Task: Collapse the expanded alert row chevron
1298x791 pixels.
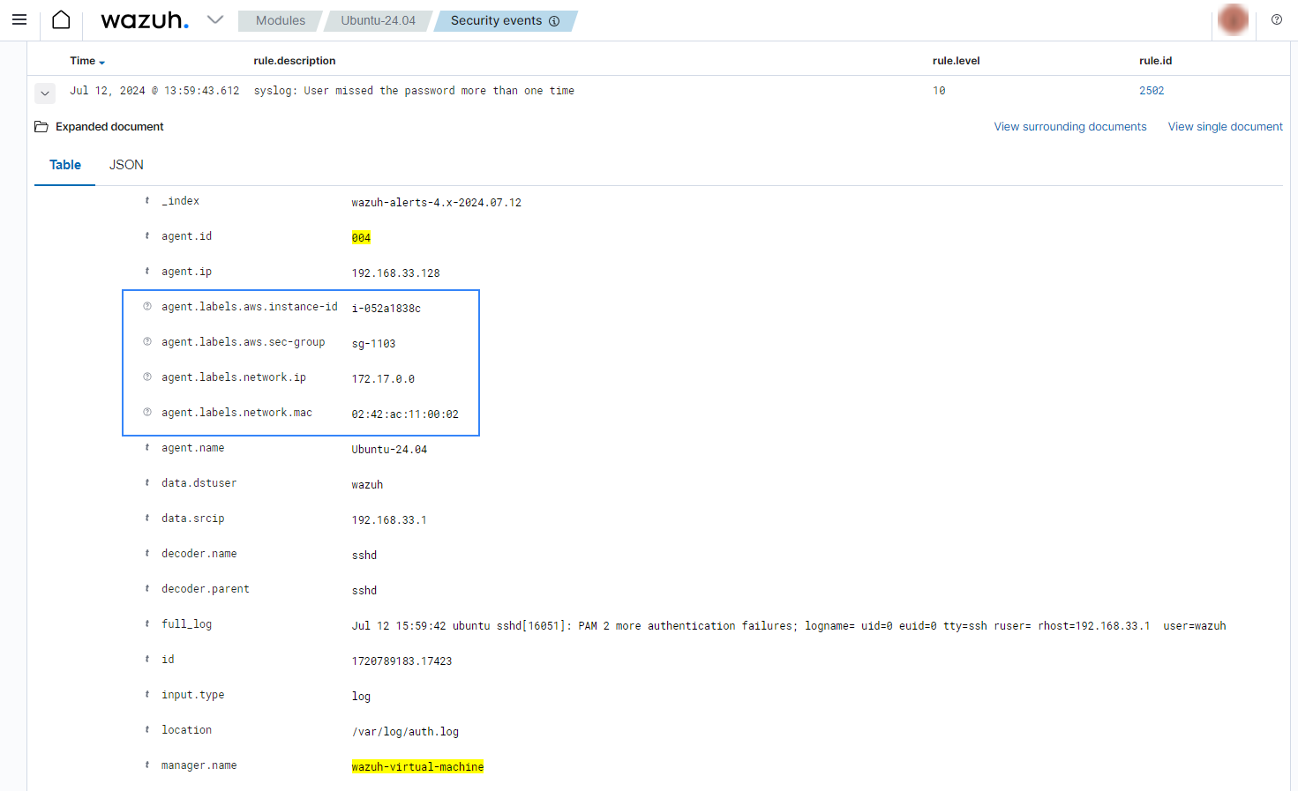Action: pos(44,93)
